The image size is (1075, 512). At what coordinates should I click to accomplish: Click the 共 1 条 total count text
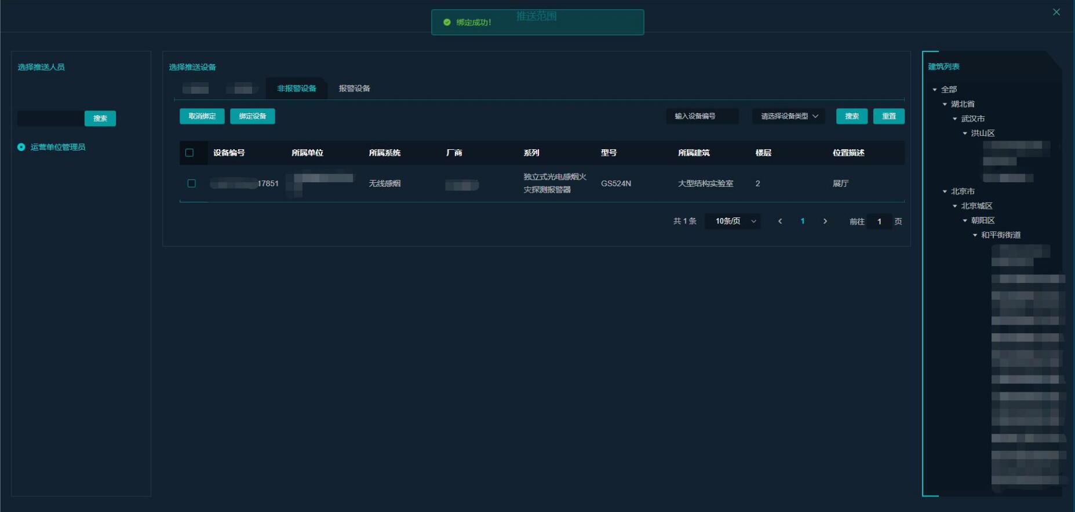(x=685, y=221)
